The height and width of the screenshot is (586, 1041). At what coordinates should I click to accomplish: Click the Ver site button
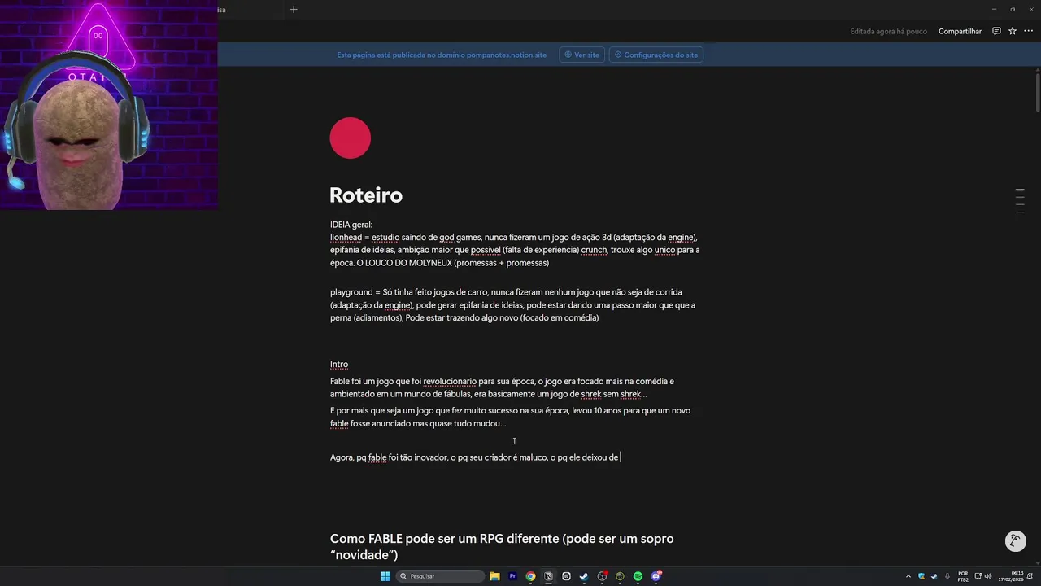(x=581, y=55)
